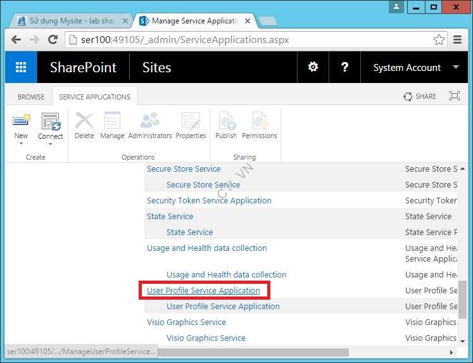Expand the Connect dropdown
Image resolution: width=473 pixels, height=363 pixels.
(x=50, y=144)
